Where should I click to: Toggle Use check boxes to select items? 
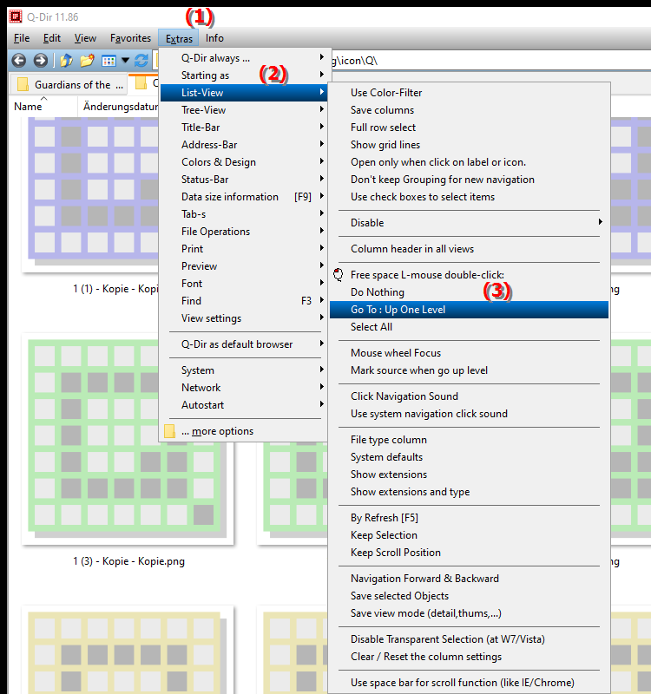pyautogui.click(x=470, y=197)
